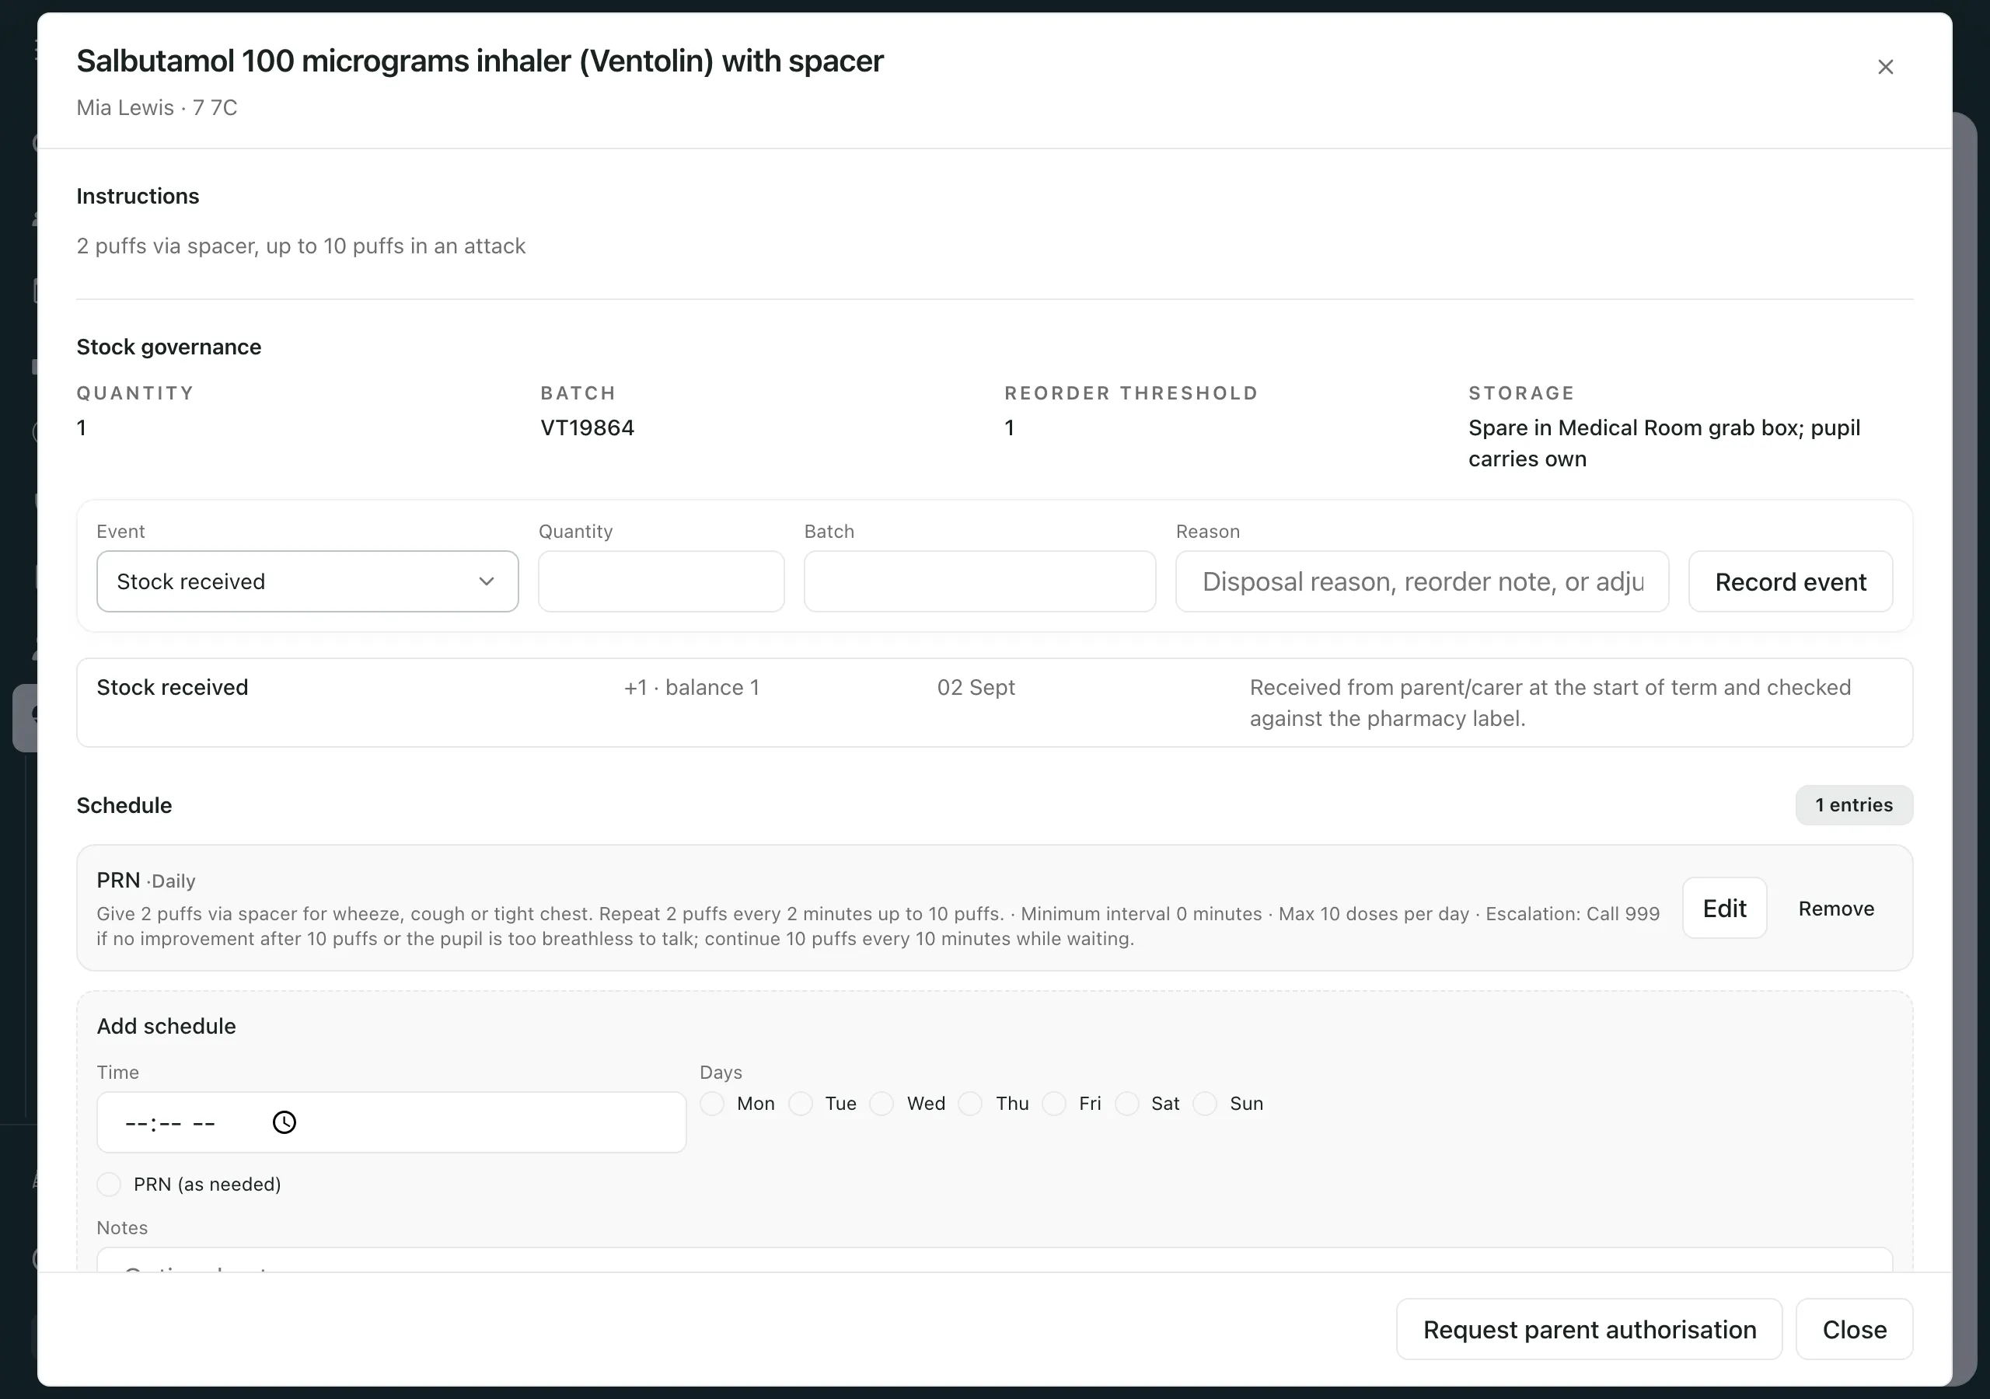The image size is (1990, 1399).
Task: Select the Fri day option
Action: pyautogui.click(x=1054, y=1104)
